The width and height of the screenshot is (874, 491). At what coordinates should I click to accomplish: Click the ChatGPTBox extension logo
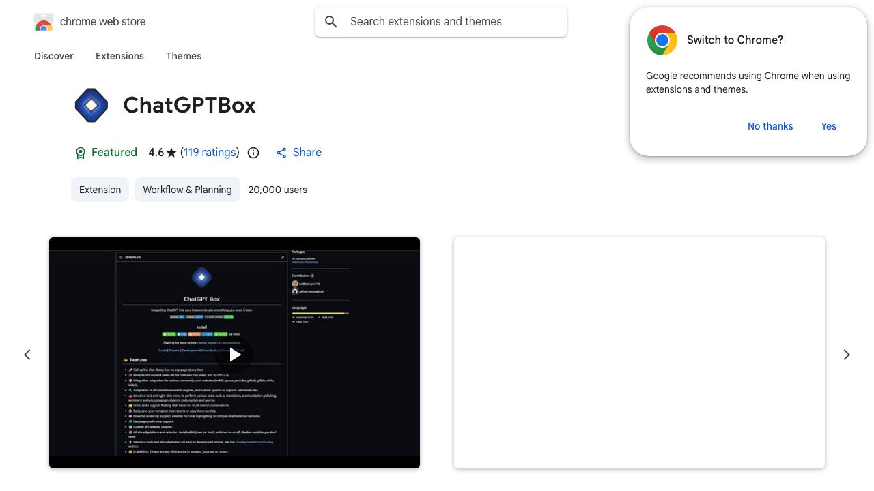pos(91,105)
